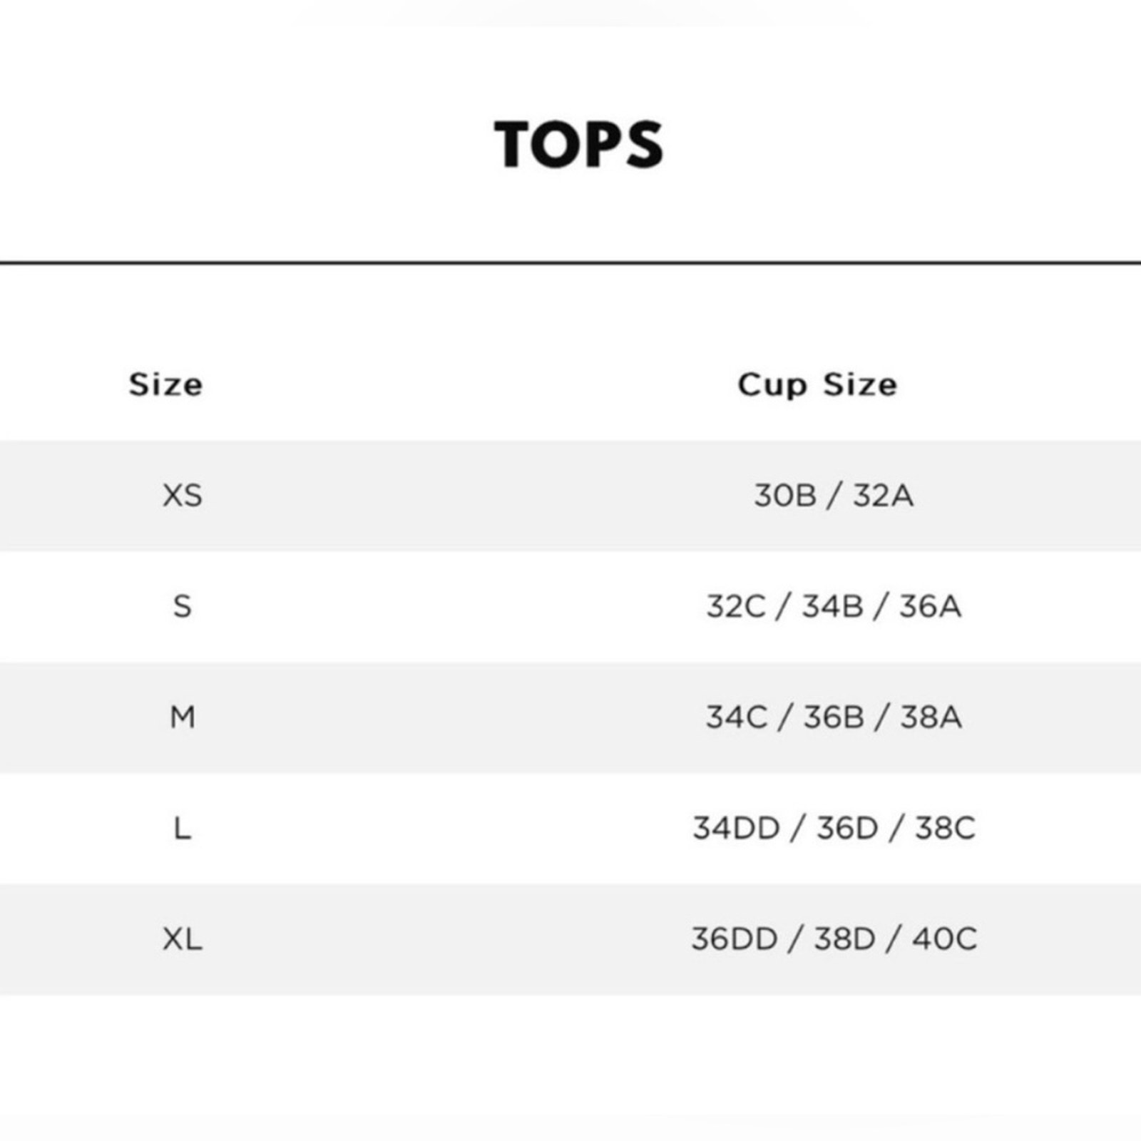The image size is (1141, 1141).
Task: Click the horizontal divider line under TOPS
Action: tap(570, 262)
